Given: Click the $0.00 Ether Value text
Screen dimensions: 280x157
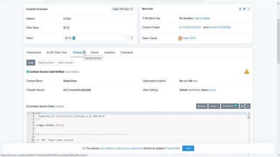Looking at the screenshot, I should pyautogui.click(x=66, y=28).
